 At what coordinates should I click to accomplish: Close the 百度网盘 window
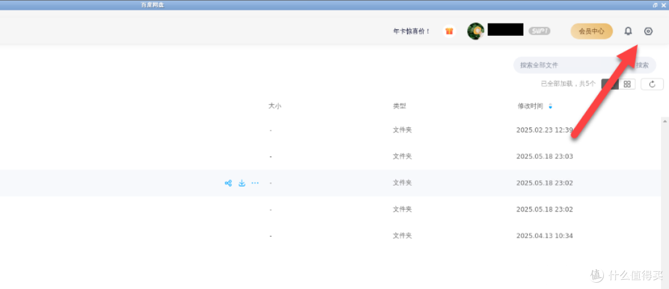[663, 5]
